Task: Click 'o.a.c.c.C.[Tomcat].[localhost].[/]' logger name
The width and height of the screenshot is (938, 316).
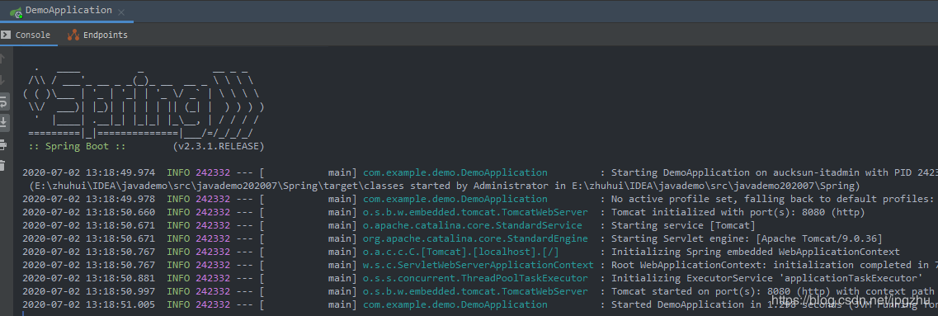Action: pyautogui.click(x=461, y=252)
